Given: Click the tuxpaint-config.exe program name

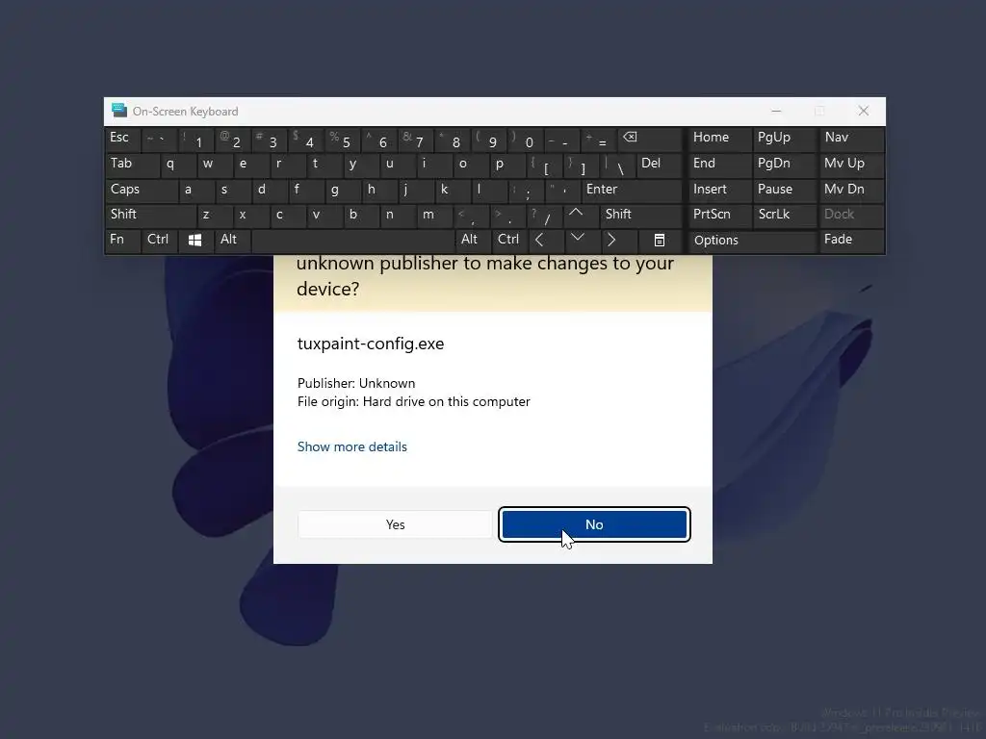Looking at the screenshot, I should (x=371, y=344).
